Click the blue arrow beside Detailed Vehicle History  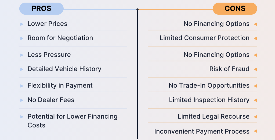[22, 69]
